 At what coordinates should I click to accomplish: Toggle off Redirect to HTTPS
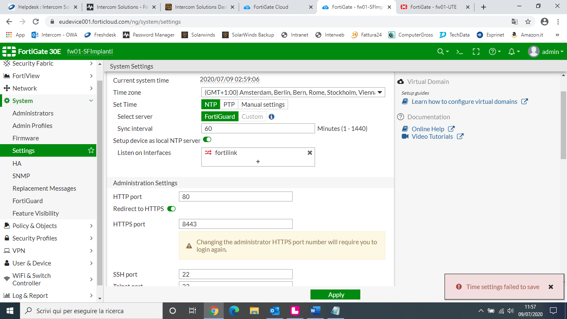171,209
